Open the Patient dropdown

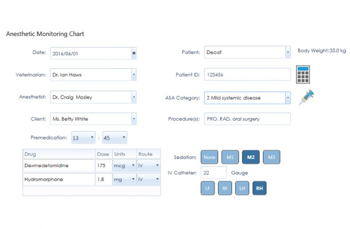[x=288, y=52]
